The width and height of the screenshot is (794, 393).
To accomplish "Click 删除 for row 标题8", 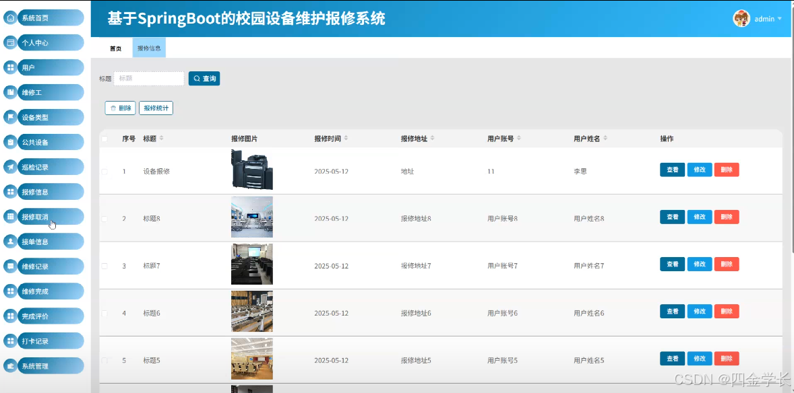I will click(x=727, y=217).
